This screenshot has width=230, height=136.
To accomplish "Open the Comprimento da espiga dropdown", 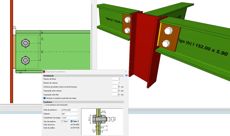I will tap(70, 118).
